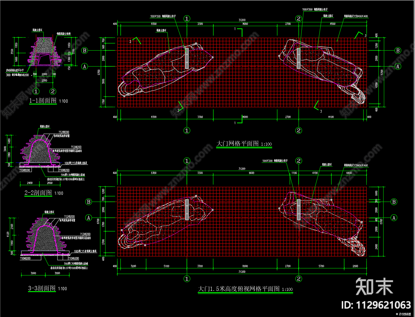415x317 pixels.
Task: Select the 2800 dimension below the lower plan
Action: (355, 266)
